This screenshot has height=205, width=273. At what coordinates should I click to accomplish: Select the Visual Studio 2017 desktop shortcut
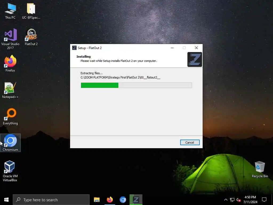tap(10, 39)
